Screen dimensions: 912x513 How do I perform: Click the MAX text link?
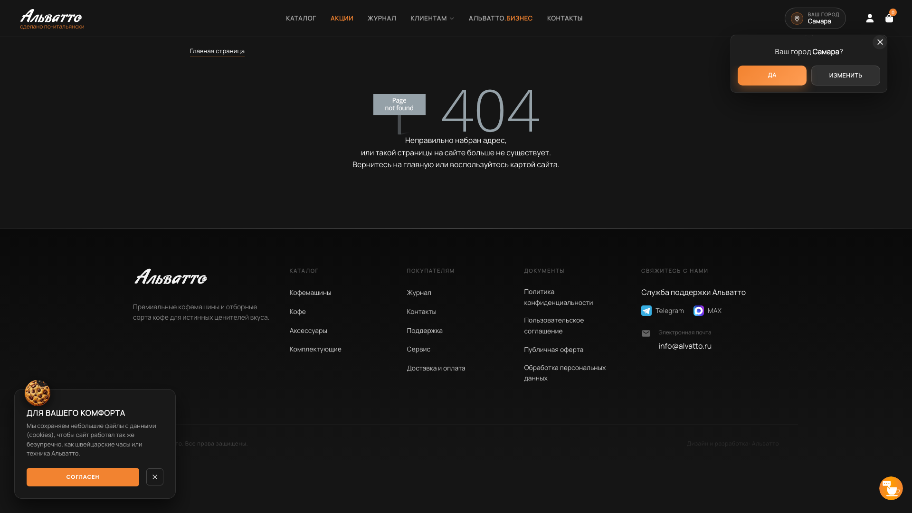(x=714, y=311)
